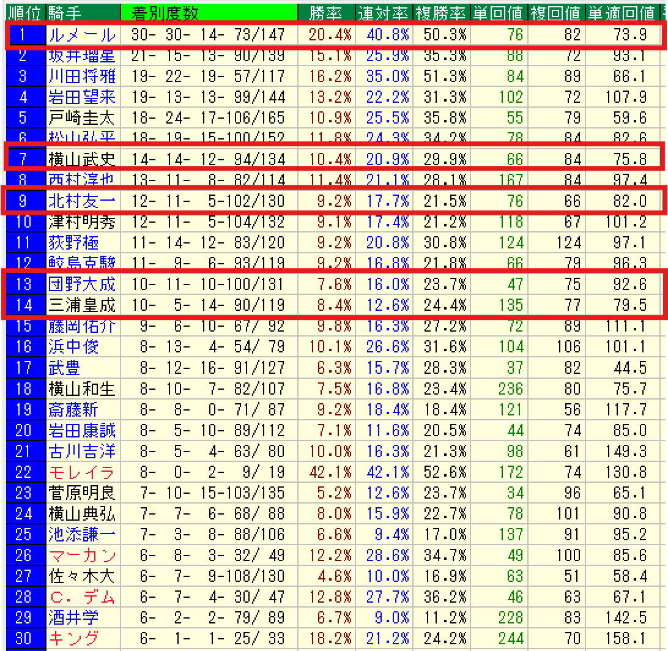Viewport: 668px width, 651px height.
Task: Open jockey ルメール's name link
Action: click(x=81, y=35)
